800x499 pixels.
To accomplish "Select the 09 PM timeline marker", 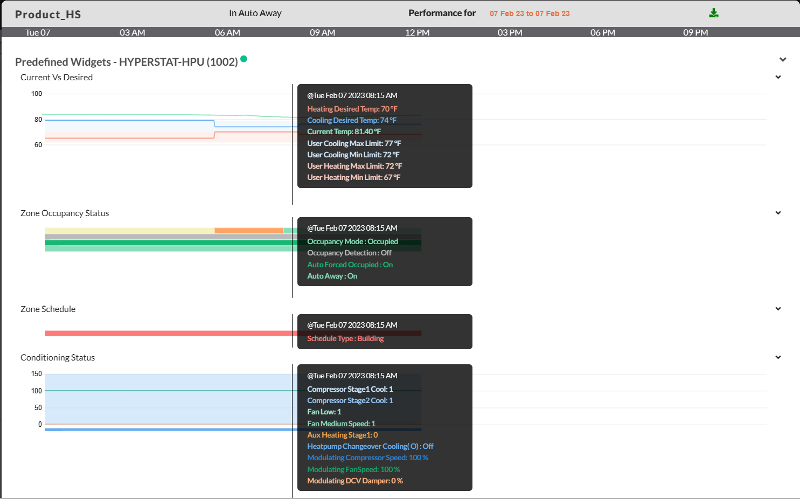I will tap(695, 32).
